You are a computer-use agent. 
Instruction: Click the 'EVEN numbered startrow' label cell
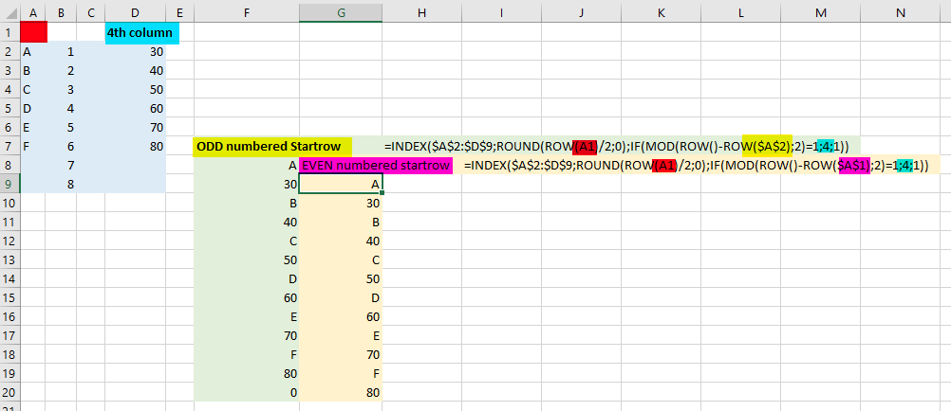[376, 165]
